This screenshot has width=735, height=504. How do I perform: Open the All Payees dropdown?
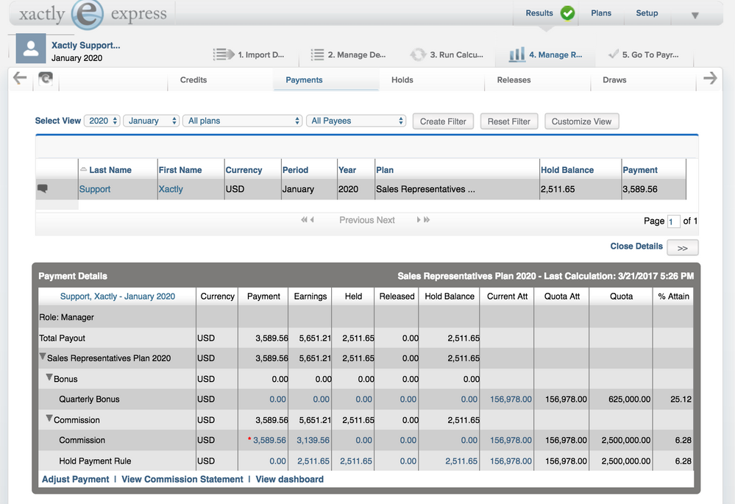click(356, 121)
